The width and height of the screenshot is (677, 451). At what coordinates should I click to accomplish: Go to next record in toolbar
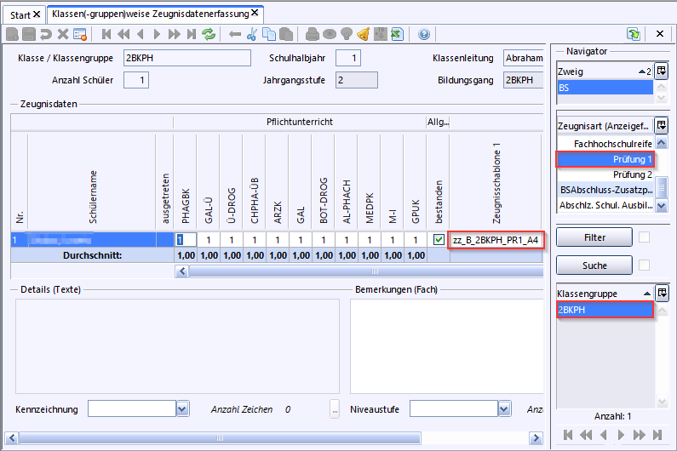click(157, 34)
